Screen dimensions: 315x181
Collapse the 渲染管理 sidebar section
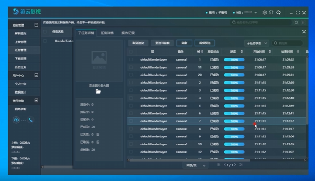tap(36, 25)
